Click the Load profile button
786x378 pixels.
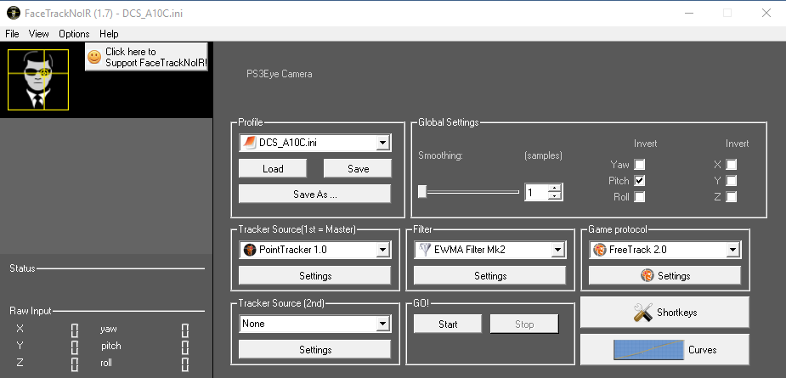(x=273, y=169)
